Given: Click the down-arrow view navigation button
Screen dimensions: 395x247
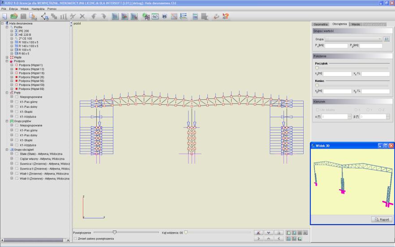Looking at the screenshot, I should 268,233.
